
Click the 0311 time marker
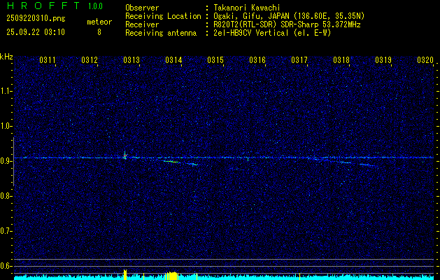tap(47, 59)
